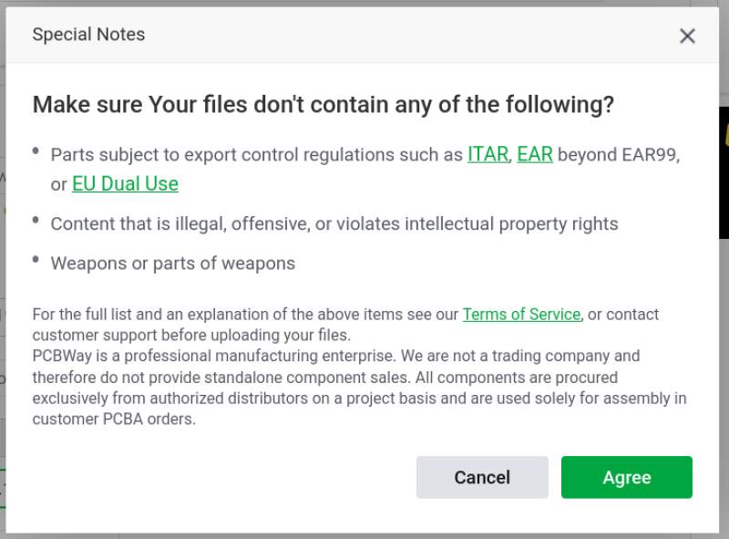
Task: Click EAR next to ITAR in the notice
Action: click(x=534, y=154)
